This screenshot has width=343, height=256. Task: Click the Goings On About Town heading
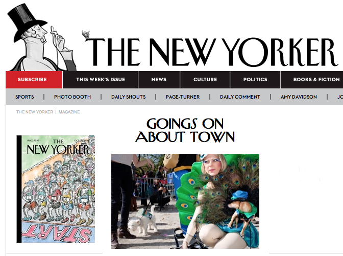[185, 130]
